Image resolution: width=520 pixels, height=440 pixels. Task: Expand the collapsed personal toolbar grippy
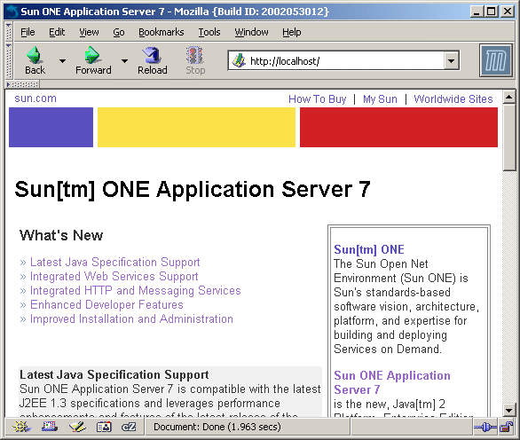22,84
